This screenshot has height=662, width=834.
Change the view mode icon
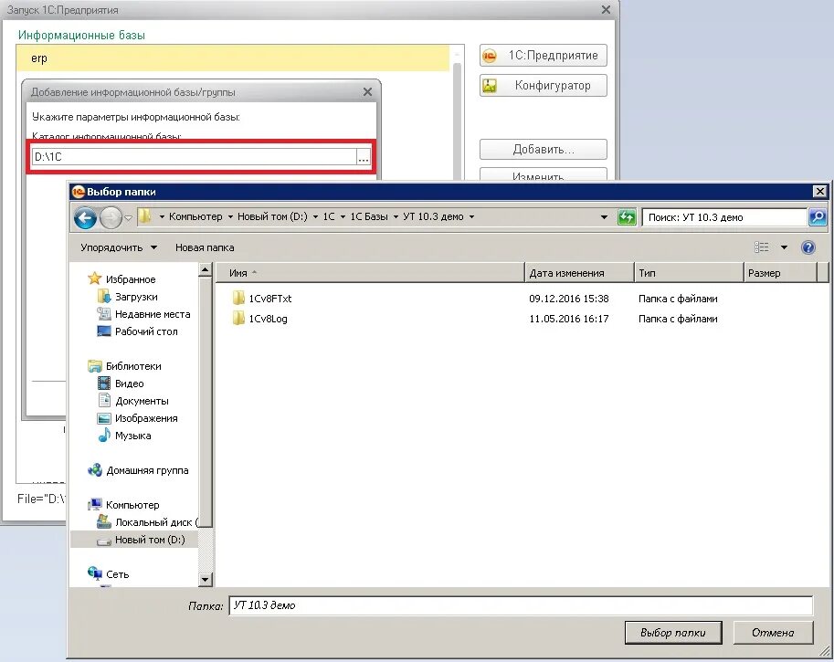pos(761,247)
